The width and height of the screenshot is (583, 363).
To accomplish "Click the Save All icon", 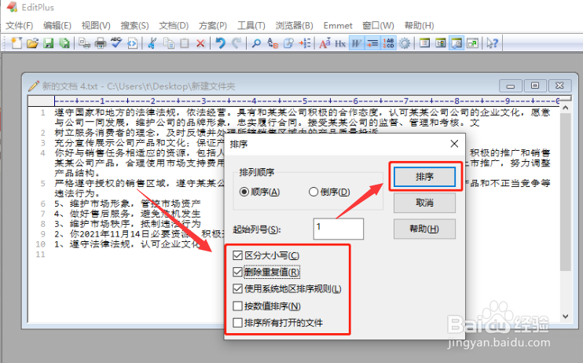I will [64, 43].
